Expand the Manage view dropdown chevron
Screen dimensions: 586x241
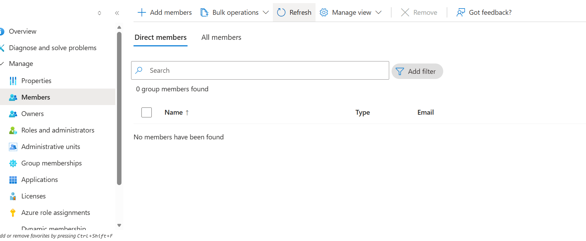click(379, 13)
